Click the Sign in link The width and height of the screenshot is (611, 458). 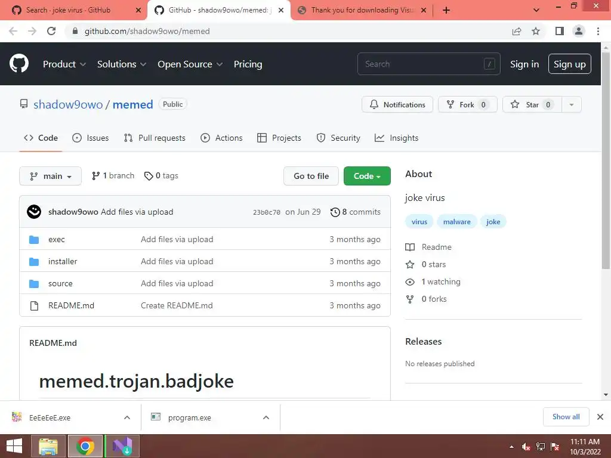pos(524,64)
